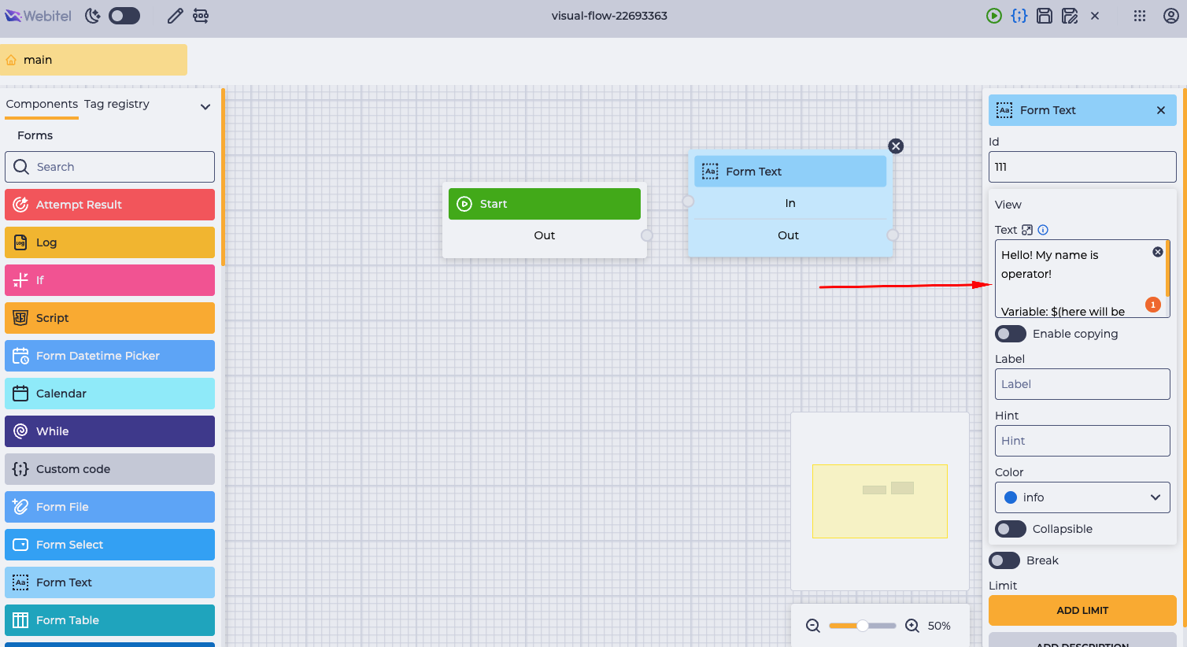Click the Webitel logo
The width and height of the screenshot is (1187, 647).
38,16
